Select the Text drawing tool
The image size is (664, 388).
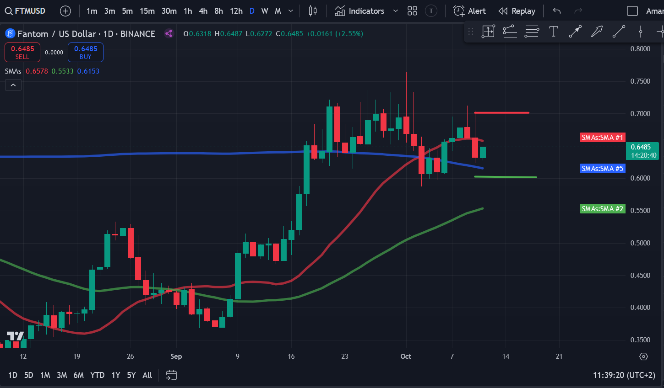click(x=554, y=32)
